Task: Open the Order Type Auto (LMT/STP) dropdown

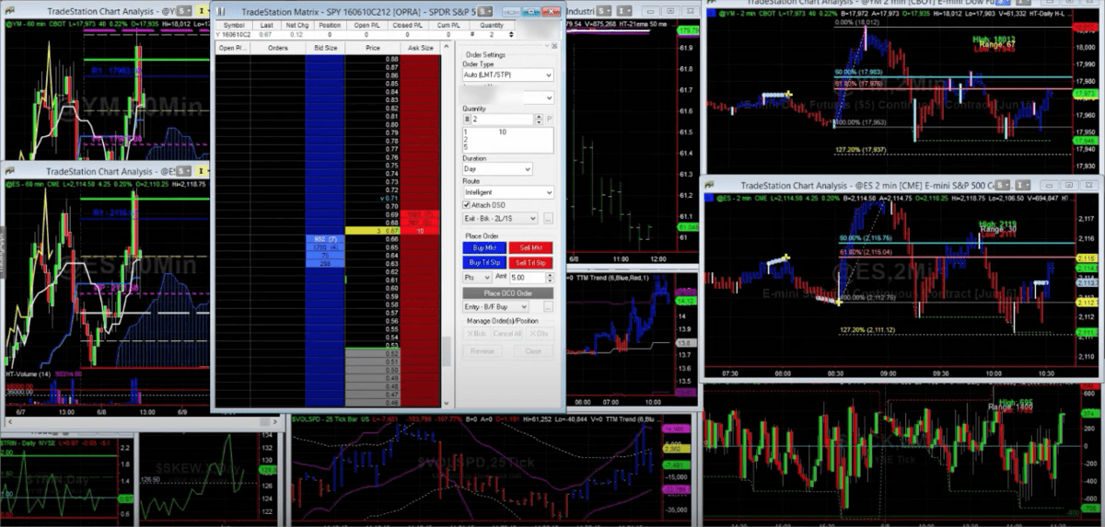Action: (508, 74)
